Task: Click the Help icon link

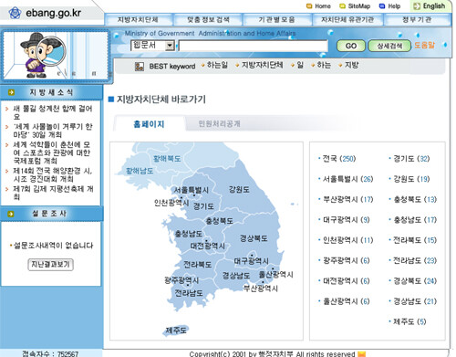Action: coord(382,6)
